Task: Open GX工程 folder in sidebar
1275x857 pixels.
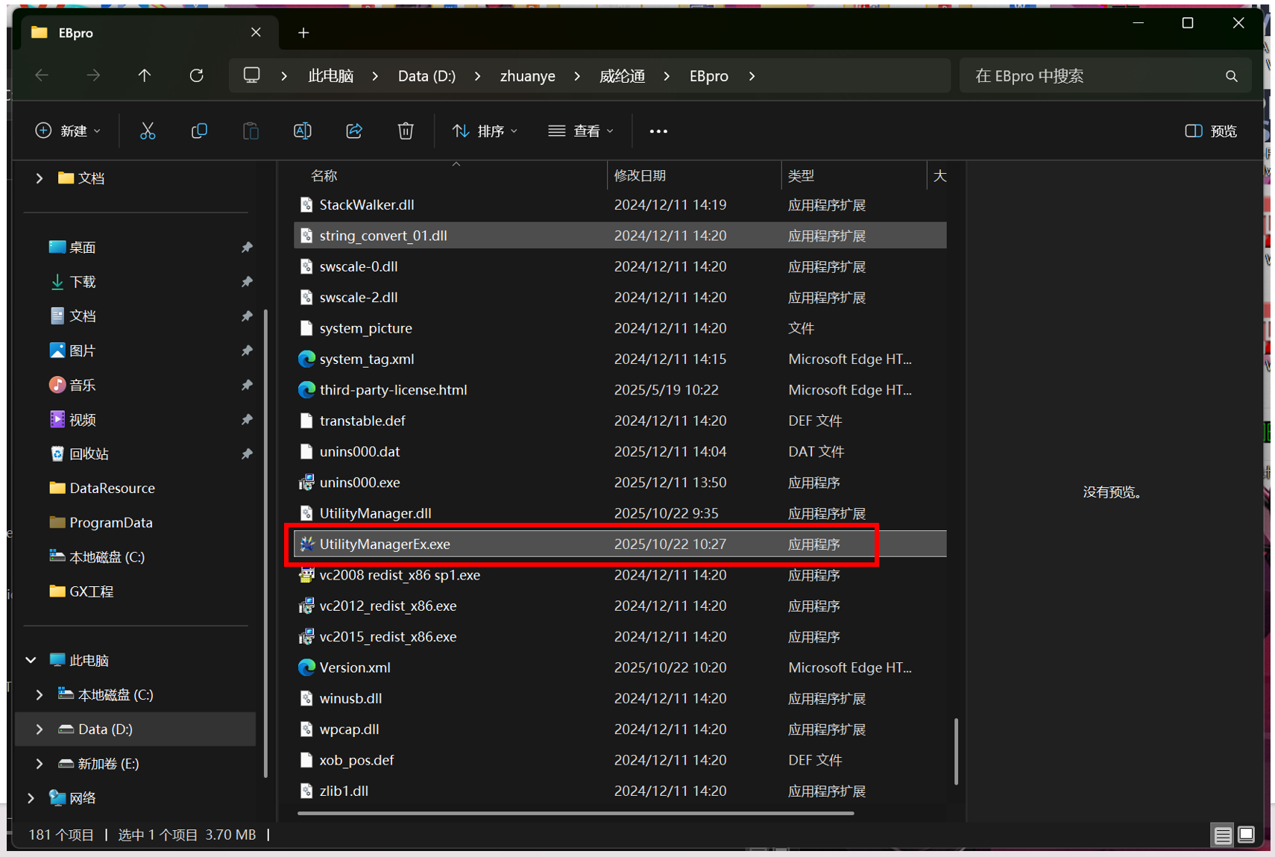Action: [x=91, y=591]
